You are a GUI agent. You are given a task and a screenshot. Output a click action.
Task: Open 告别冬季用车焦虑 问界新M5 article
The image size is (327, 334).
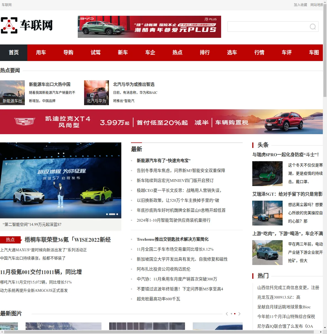point(181,171)
